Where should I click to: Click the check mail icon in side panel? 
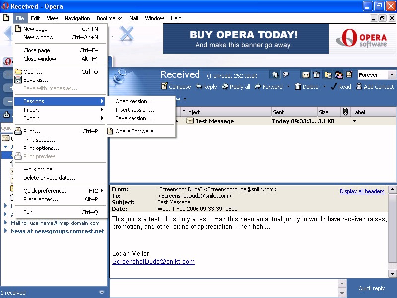(6, 115)
